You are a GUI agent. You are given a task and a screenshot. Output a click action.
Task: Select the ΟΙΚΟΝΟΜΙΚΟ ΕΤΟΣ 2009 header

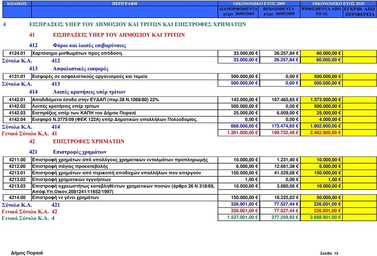[259, 4]
